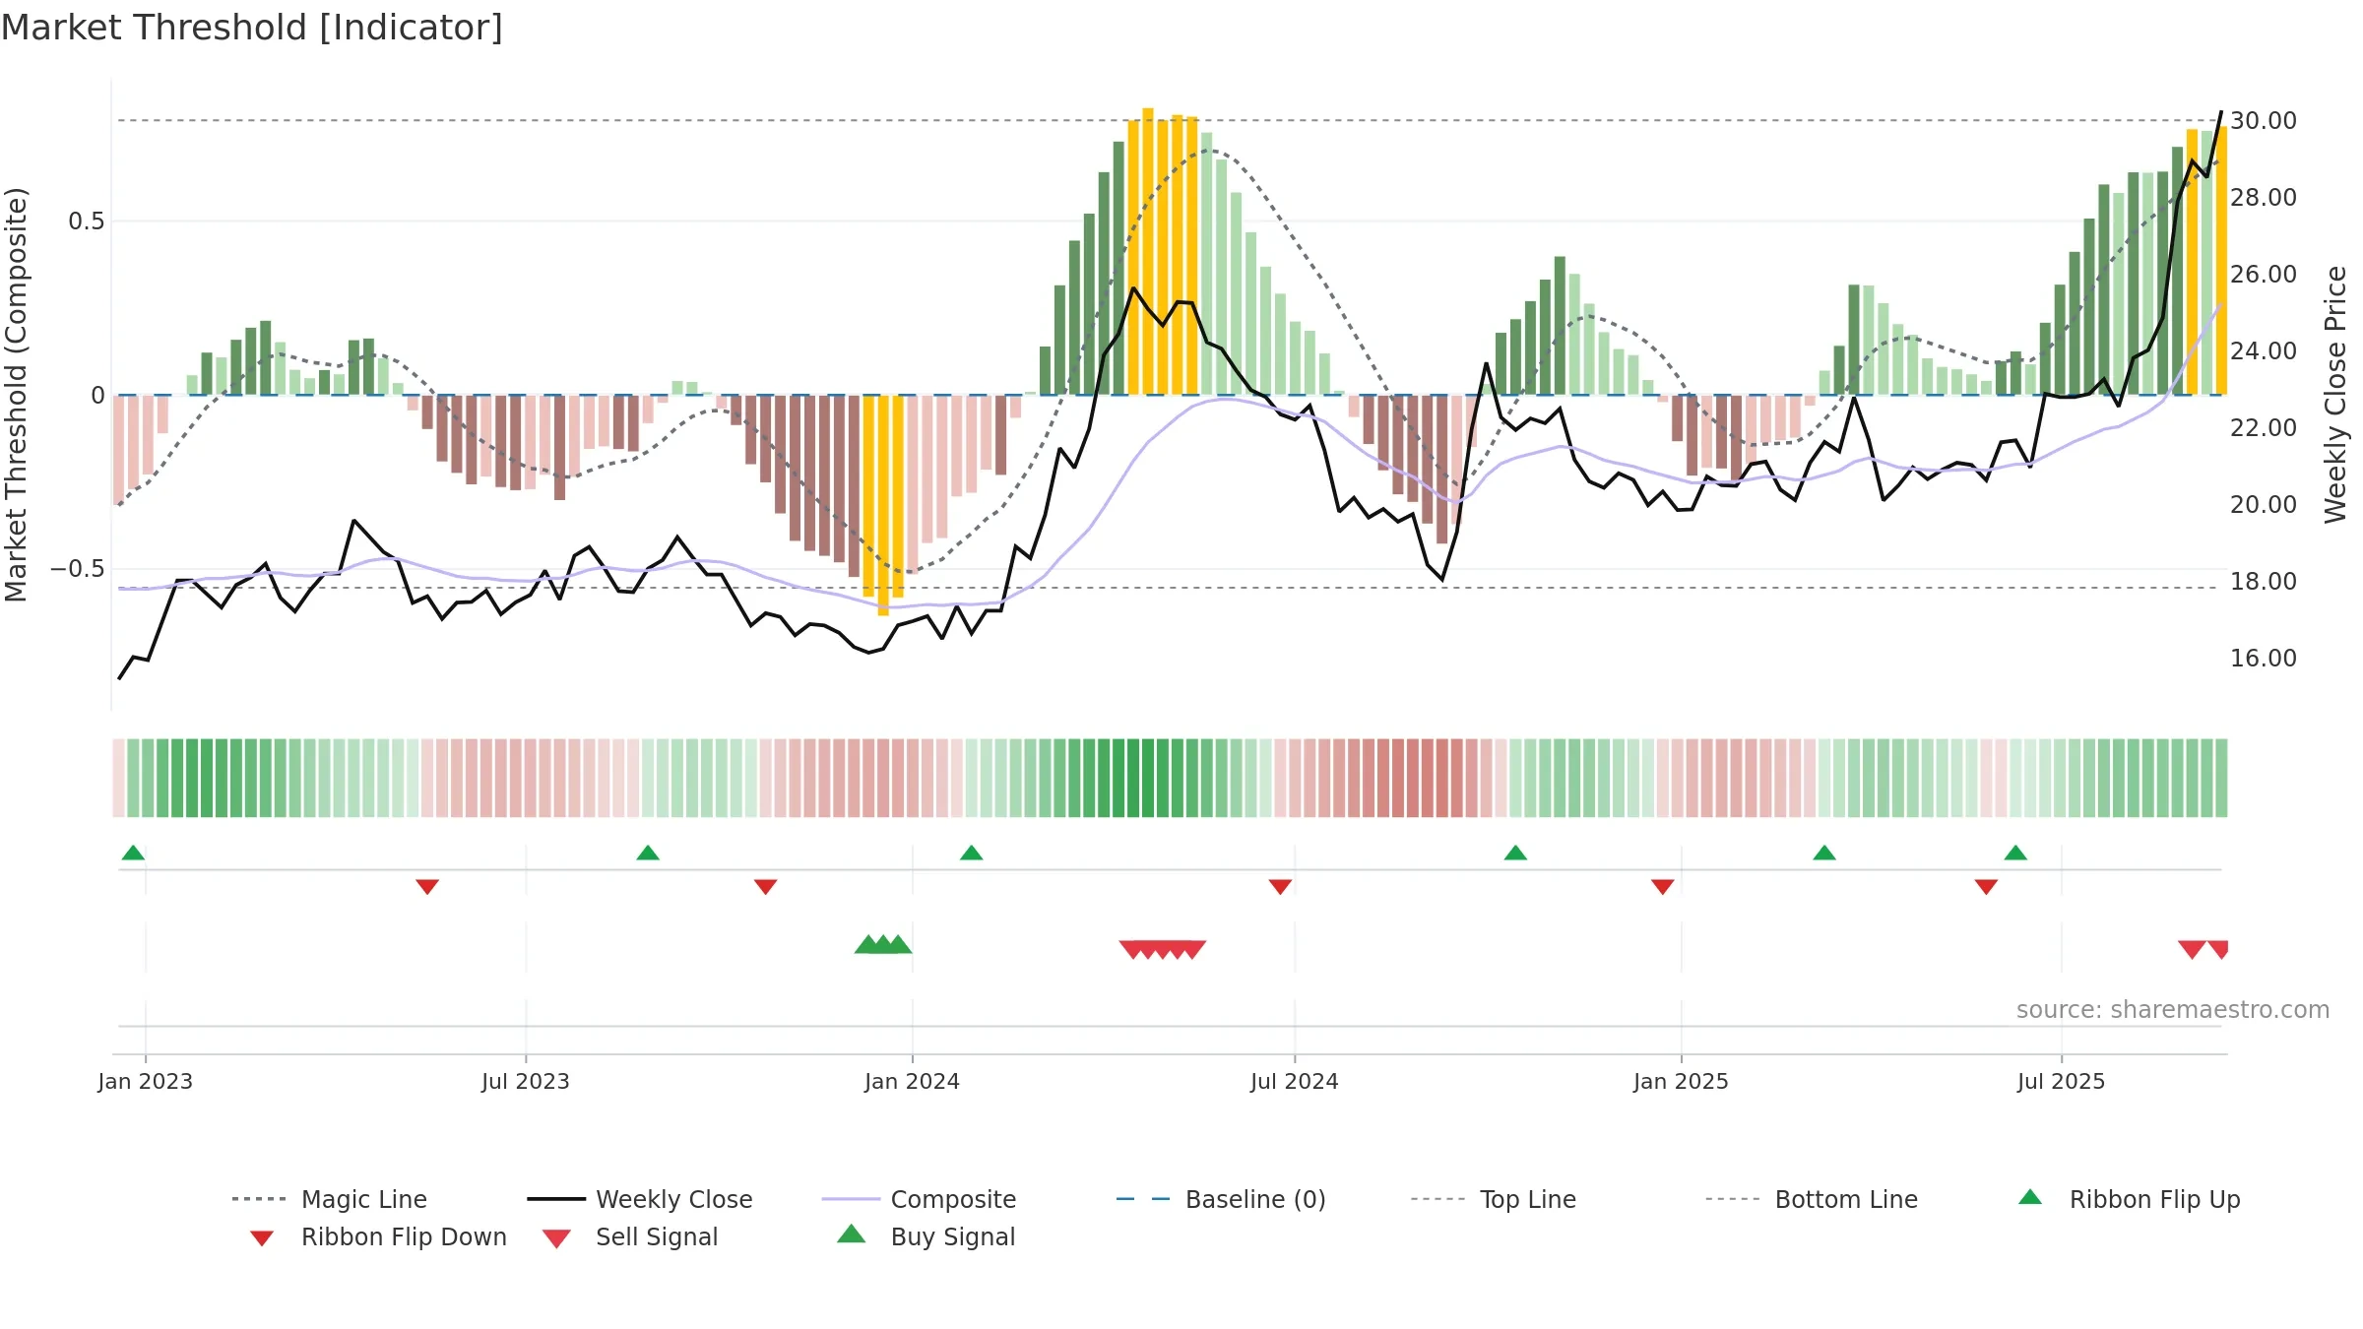Screen dimensions: 2363x1329
Task: Click the Weekly Close Price axis title
Action: pyautogui.click(x=2335, y=394)
